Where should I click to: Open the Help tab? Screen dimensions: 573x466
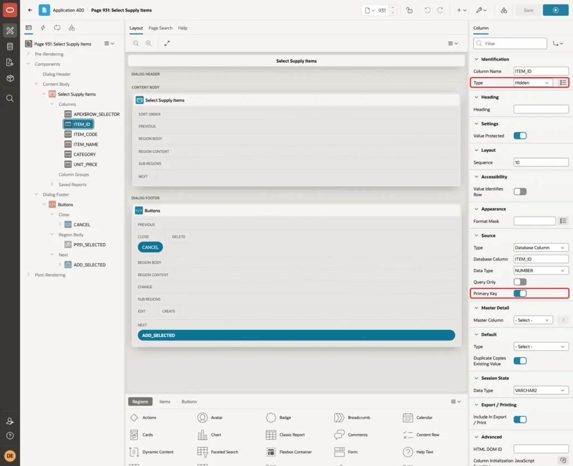click(183, 28)
